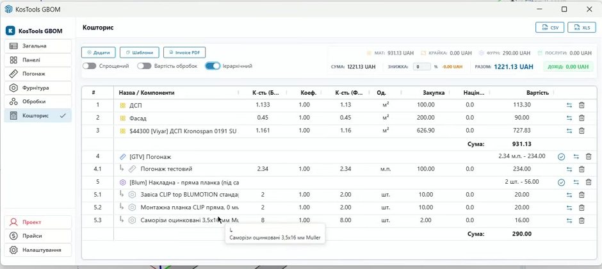The width and height of the screenshot is (602, 269).
Task: Click swap icon in Завіса CLIP top row
Action: (569, 195)
